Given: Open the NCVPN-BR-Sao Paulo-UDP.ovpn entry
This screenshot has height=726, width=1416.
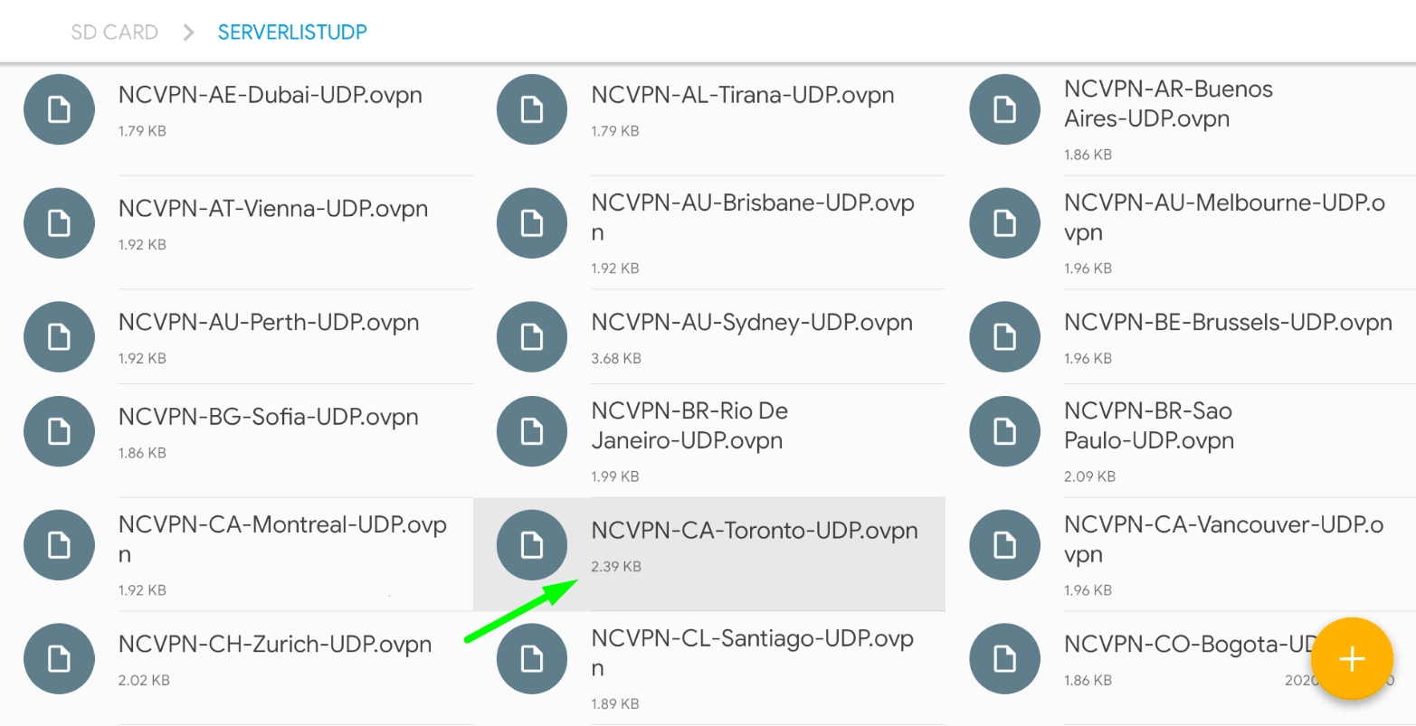Looking at the screenshot, I should click(1149, 426).
